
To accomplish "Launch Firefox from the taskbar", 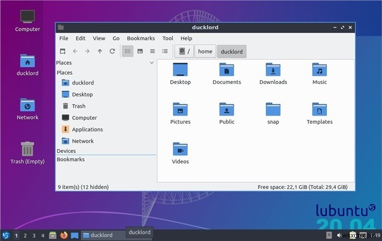I will [64, 236].
